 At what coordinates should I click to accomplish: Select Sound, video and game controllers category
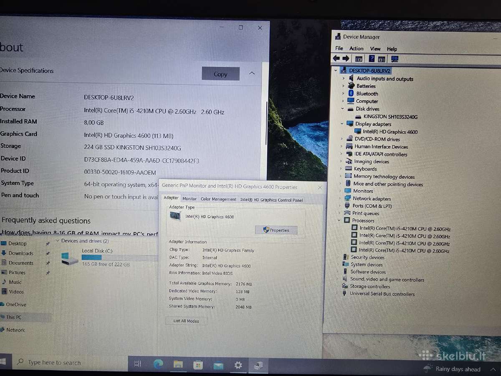click(387, 279)
